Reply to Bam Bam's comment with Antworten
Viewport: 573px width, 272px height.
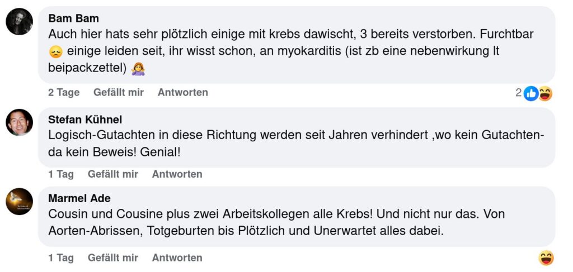coord(182,93)
